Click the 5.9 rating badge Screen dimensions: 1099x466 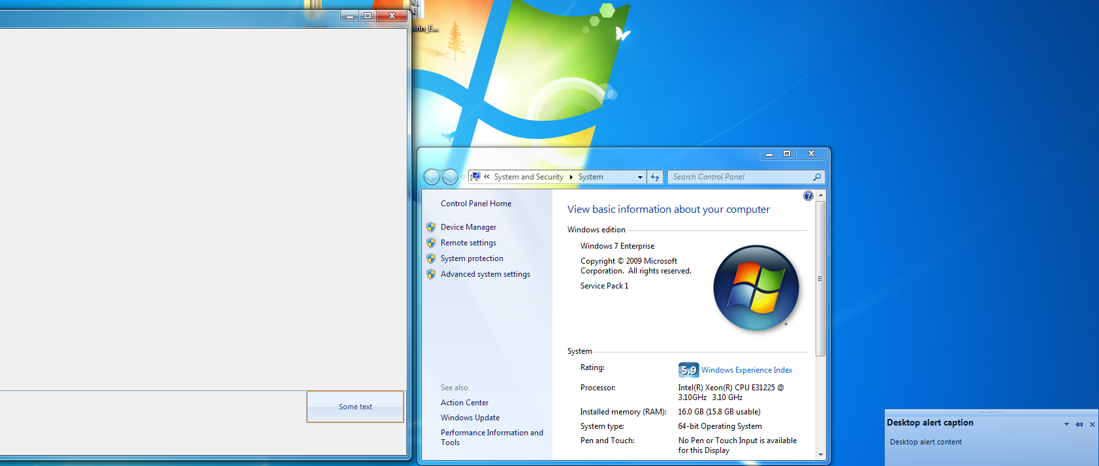coord(688,370)
